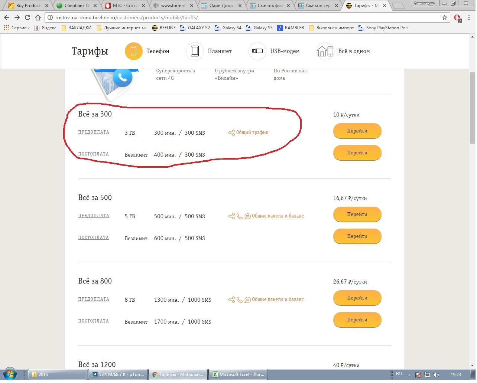The image size is (477, 383).
Task: Click Перейти for Всё за 300 постоплата
Action: [x=357, y=153]
